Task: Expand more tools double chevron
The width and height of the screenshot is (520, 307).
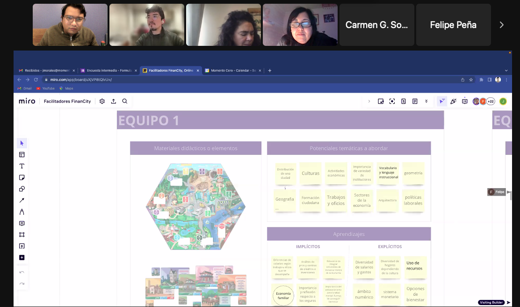Action: pyautogui.click(x=426, y=101)
